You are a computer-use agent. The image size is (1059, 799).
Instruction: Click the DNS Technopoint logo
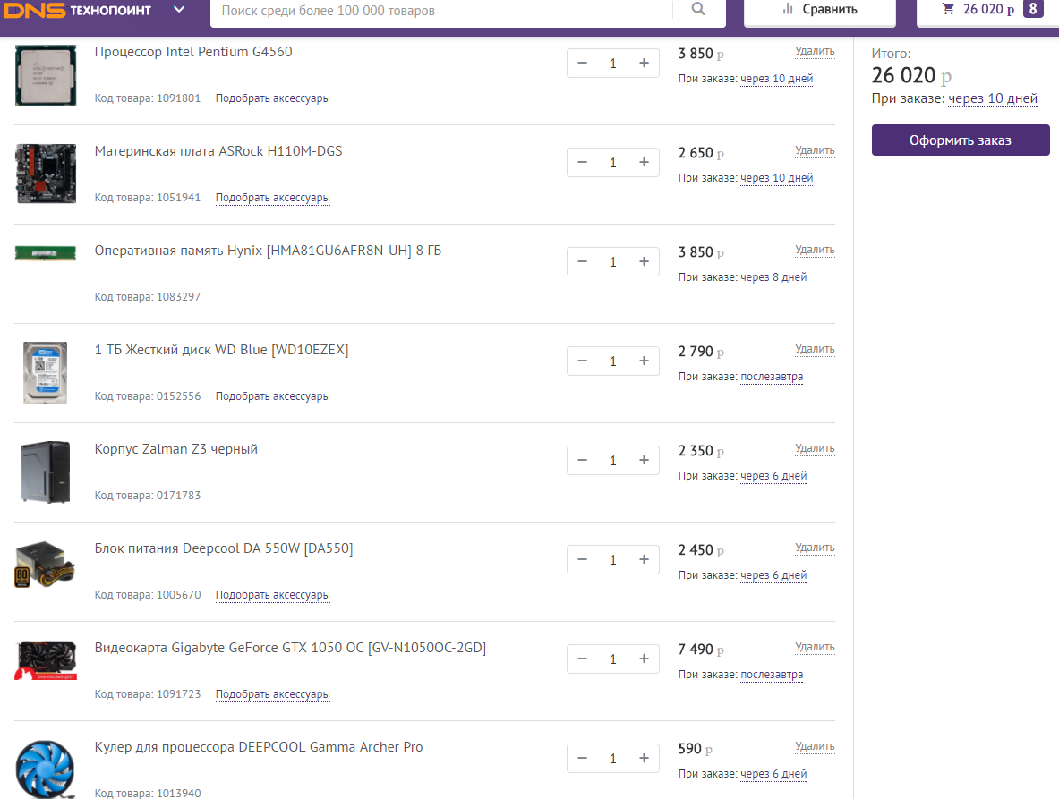[78, 10]
